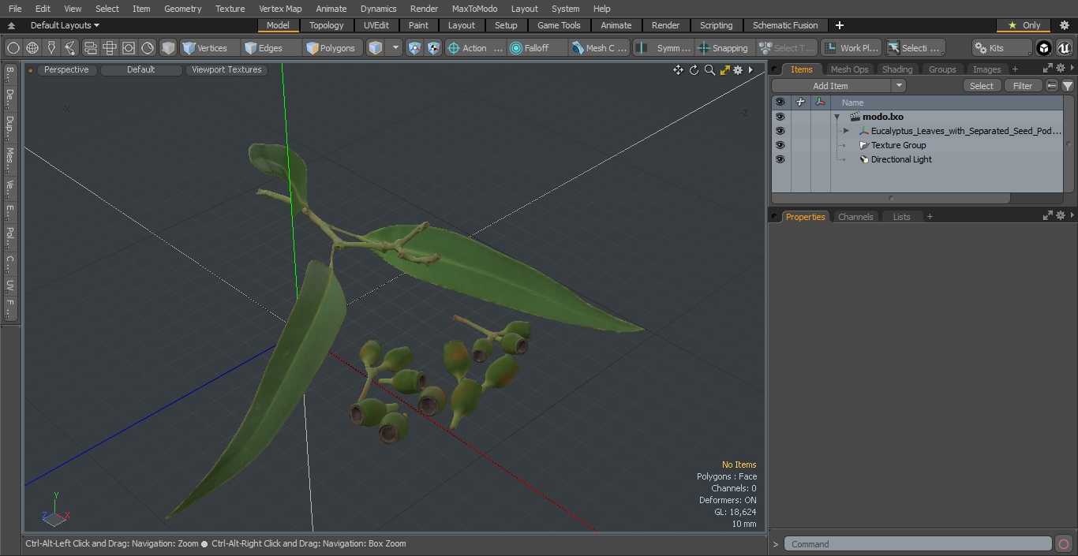The height and width of the screenshot is (556, 1078).
Task: Click the viewport zoom magnifier icon
Action: pyautogui.click(x=709, y=70)
